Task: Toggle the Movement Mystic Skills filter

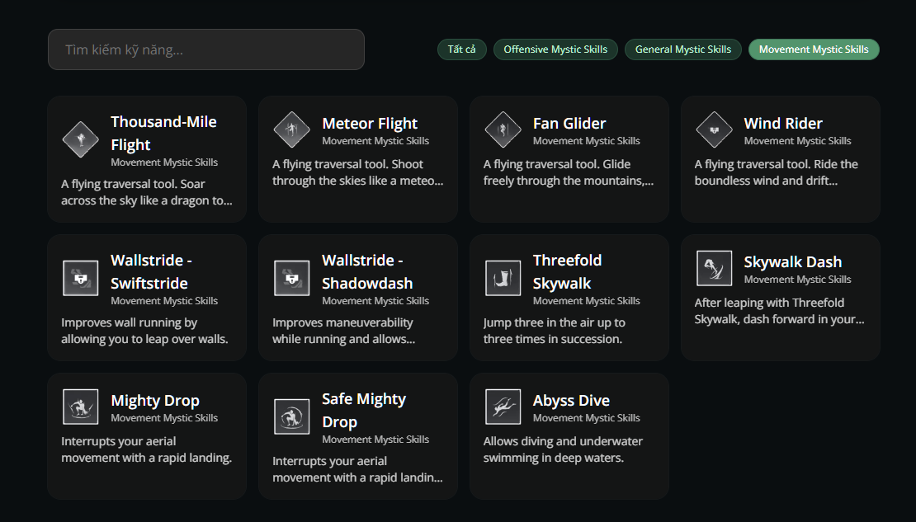Action: pyautogui.click(x=814, y=49)
